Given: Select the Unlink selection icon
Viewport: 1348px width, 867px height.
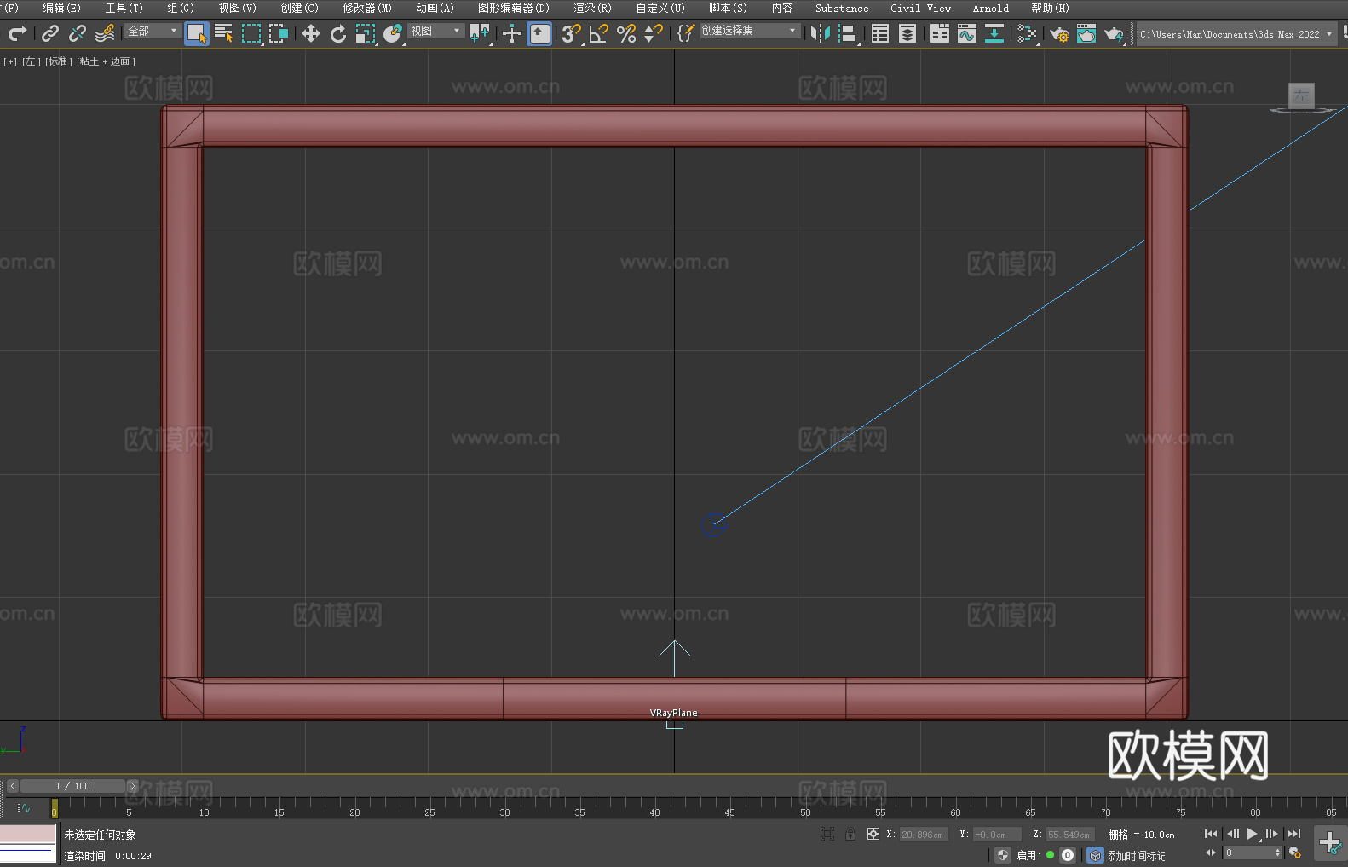Looking at the screenshot, I should 78,33.
